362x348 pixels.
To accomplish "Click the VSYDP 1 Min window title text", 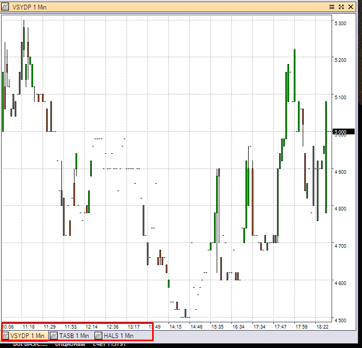I will pyautogui.click(x=29, y=7).
